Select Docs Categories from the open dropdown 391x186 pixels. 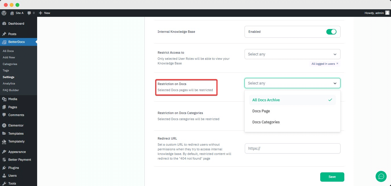point(266,122)
